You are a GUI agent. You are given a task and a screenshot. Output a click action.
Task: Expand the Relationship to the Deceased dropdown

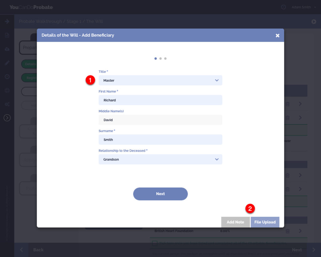tap(160, 159)
